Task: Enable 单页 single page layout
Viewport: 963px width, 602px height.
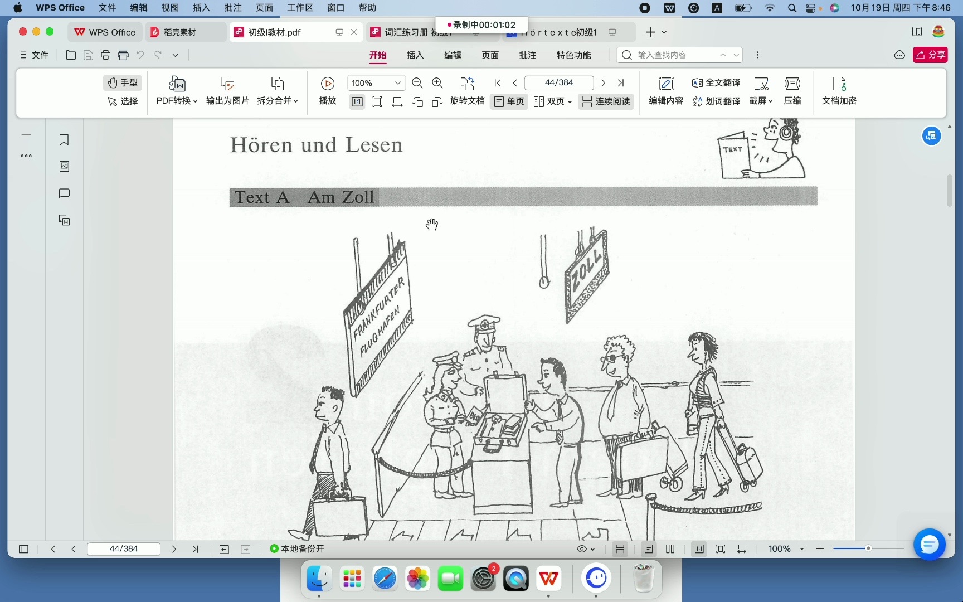Action: (509, 101)
